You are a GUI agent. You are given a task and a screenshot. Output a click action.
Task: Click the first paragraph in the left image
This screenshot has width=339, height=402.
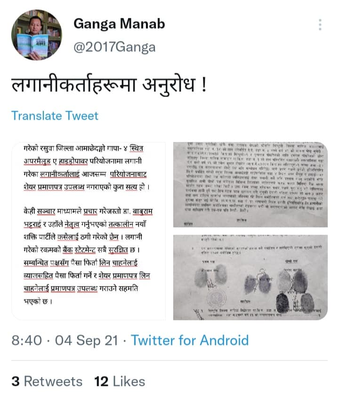[x=87, y=168]
